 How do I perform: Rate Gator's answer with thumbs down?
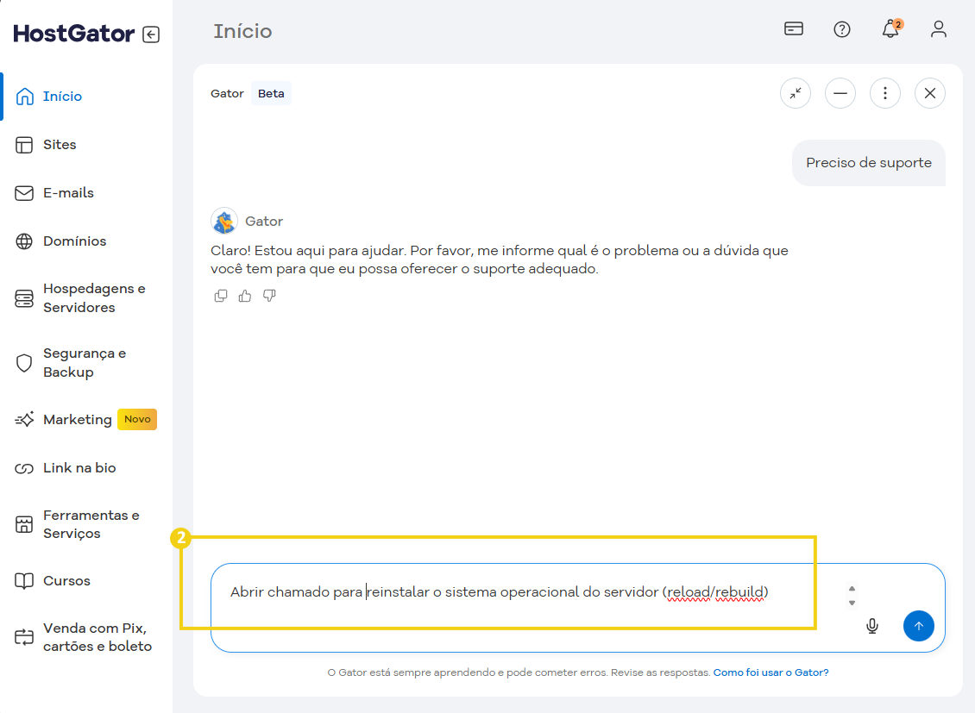(269, 295)
